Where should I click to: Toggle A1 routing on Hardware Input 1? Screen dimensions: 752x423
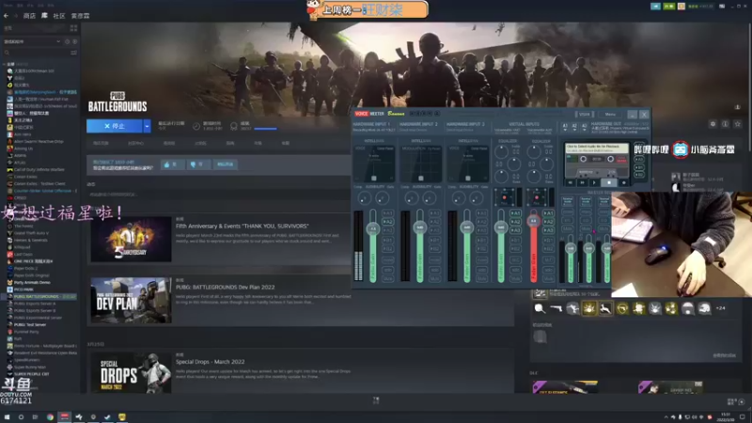[387, 213]
